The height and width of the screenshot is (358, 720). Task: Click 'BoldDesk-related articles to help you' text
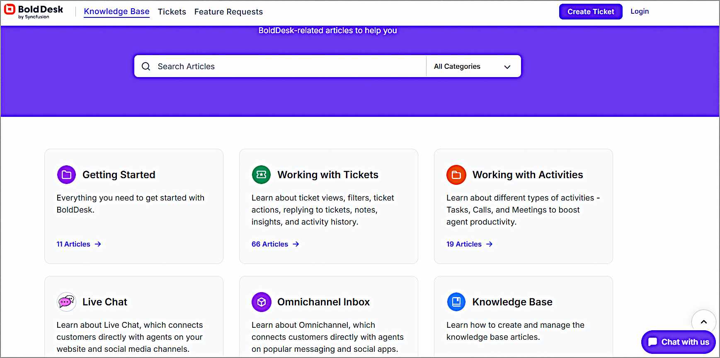click(x=327, y=30)
